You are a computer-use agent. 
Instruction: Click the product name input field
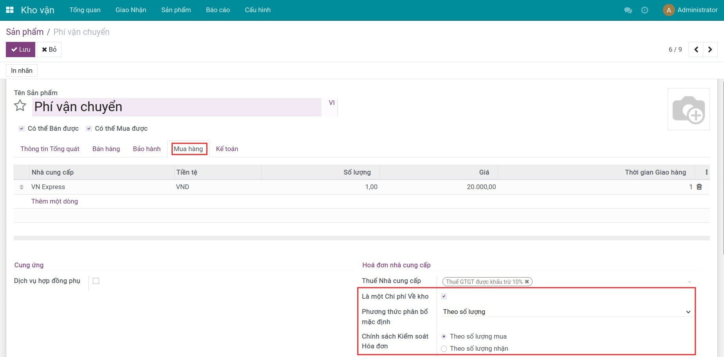coord(176,107)
